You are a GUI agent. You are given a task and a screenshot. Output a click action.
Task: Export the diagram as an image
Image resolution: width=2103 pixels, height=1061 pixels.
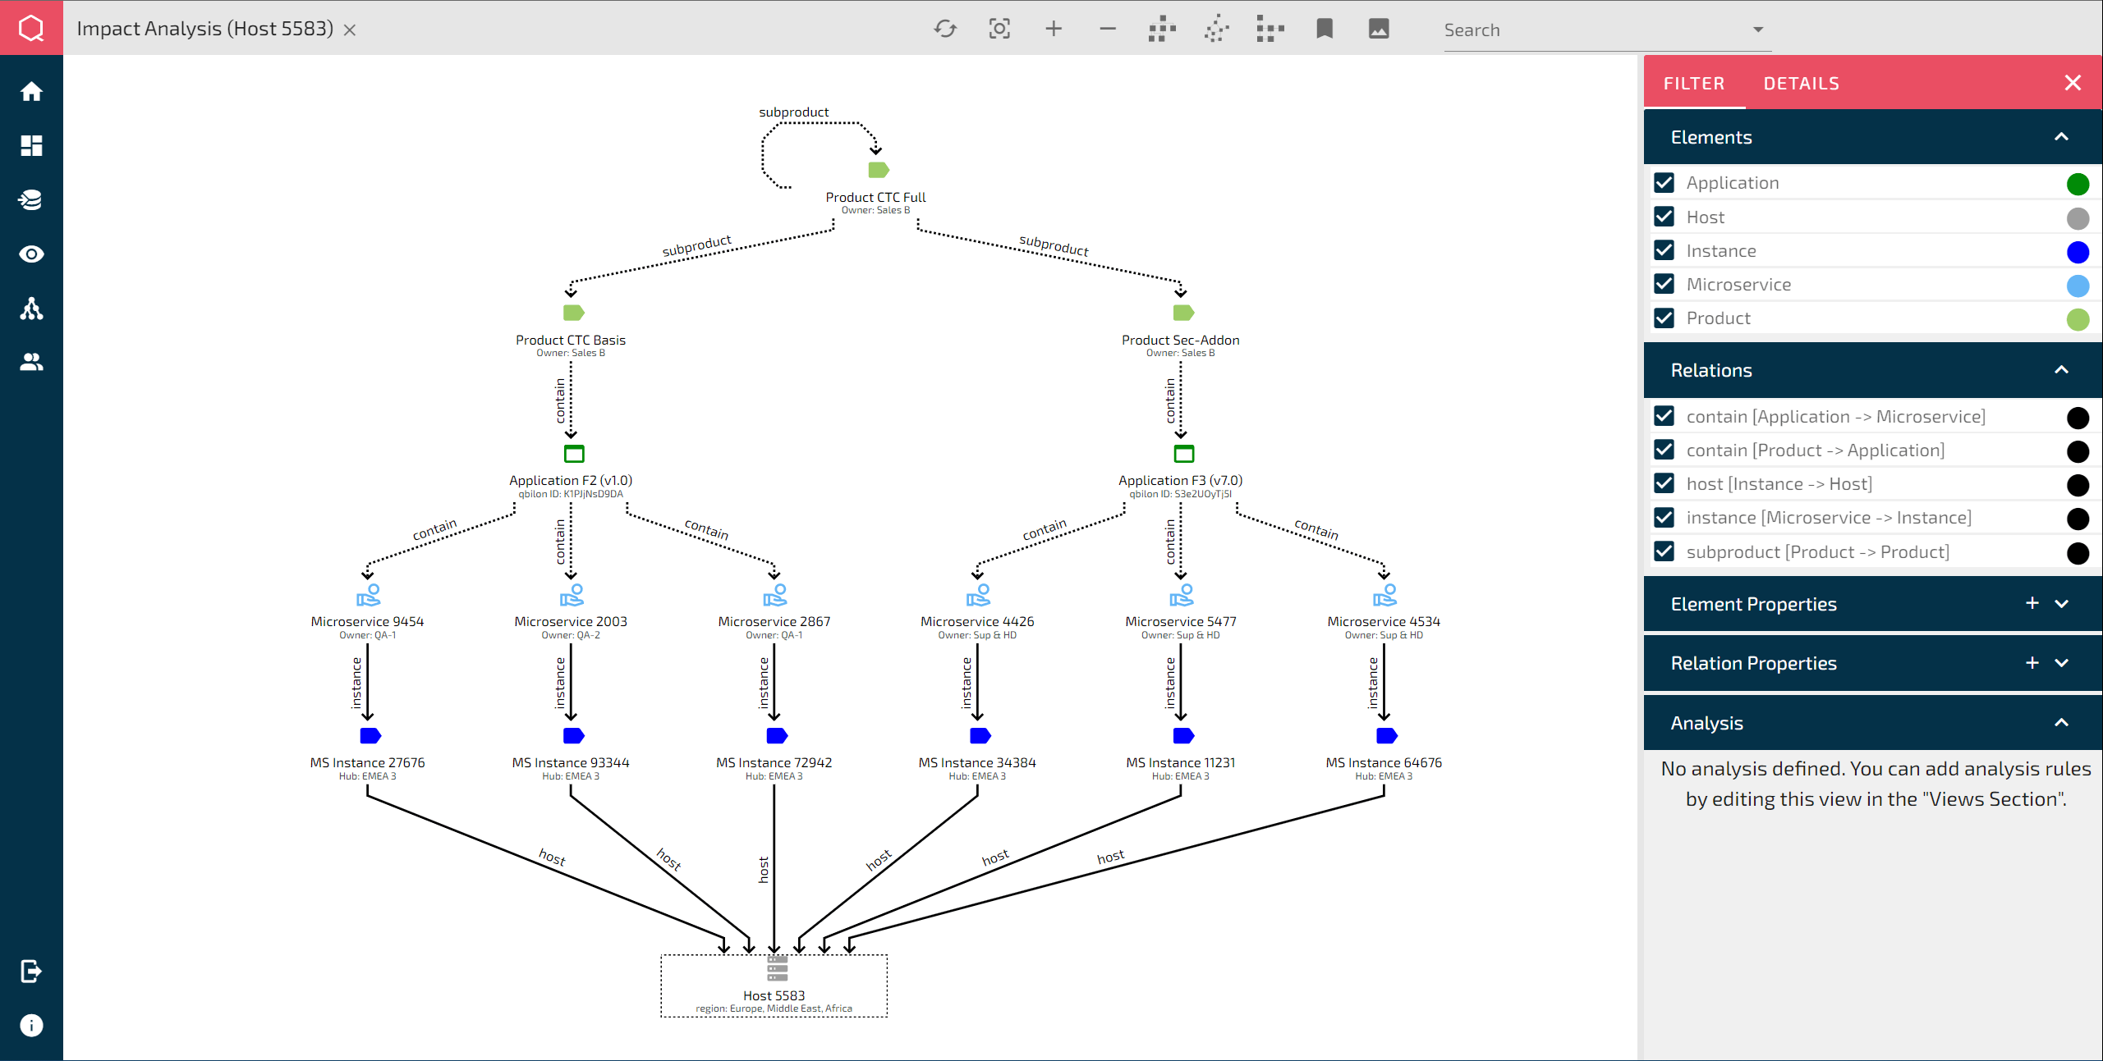(1379, 29)
